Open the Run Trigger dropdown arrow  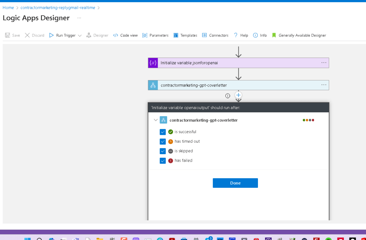(x=79, y=35)
